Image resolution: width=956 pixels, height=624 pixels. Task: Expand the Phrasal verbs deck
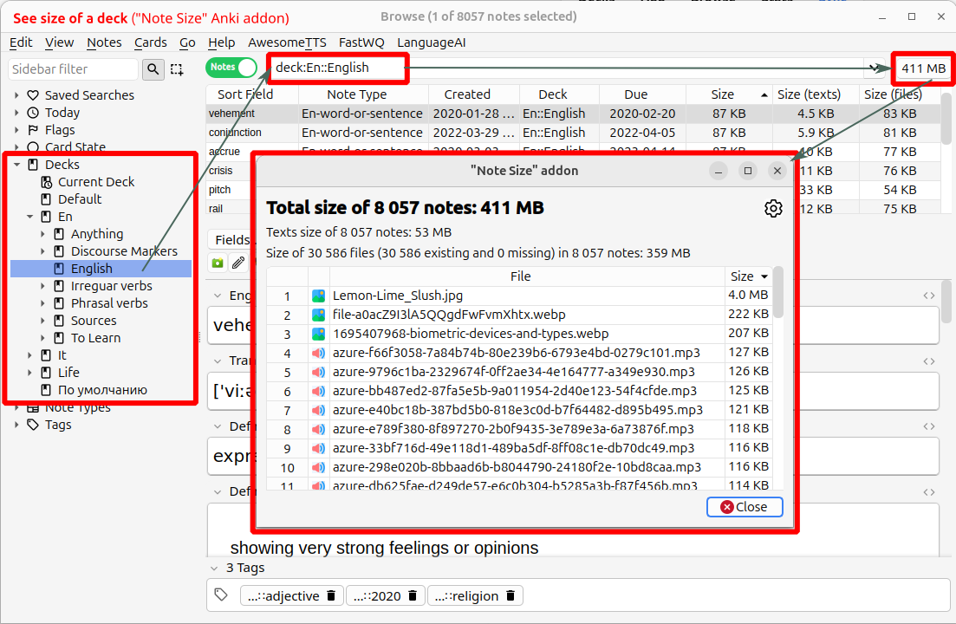pos(43,303)
